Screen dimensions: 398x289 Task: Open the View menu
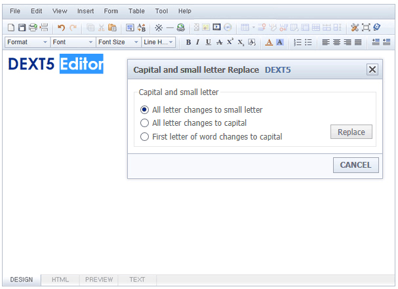(60, 11)
